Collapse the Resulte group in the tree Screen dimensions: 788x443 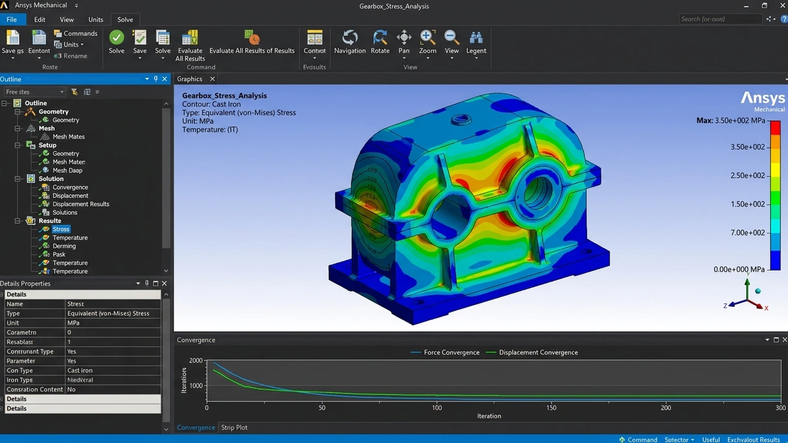pos(18,221)
